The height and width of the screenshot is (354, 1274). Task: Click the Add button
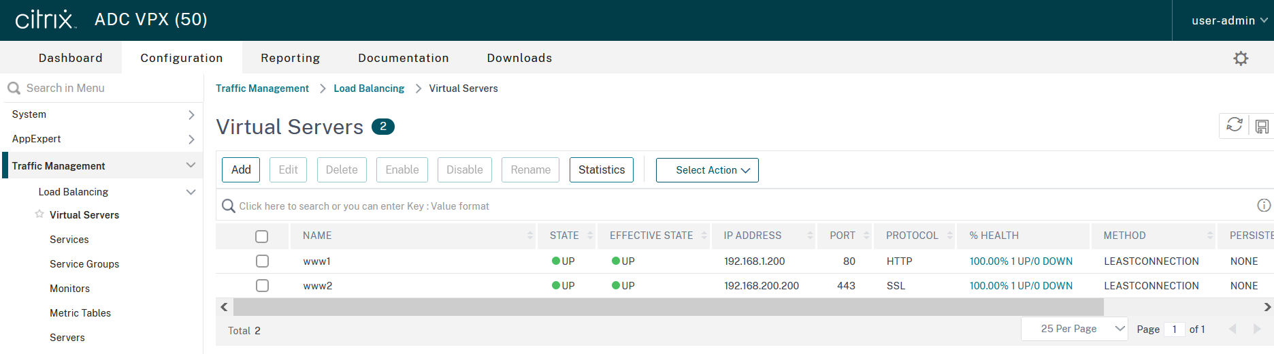(241, 170)
